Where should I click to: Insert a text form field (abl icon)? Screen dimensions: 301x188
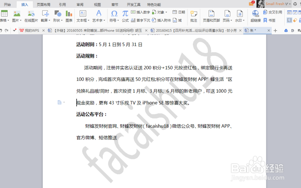[289, 13]
